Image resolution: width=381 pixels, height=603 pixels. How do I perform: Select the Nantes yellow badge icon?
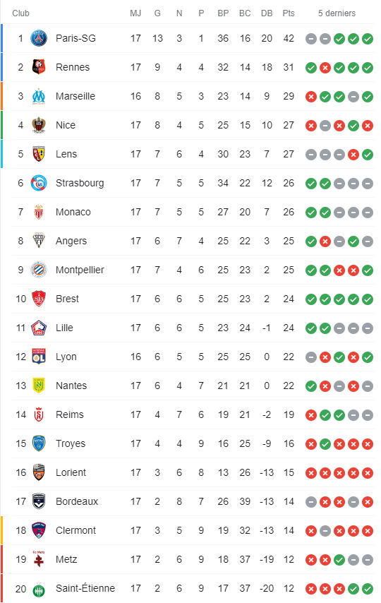(38, 386)
